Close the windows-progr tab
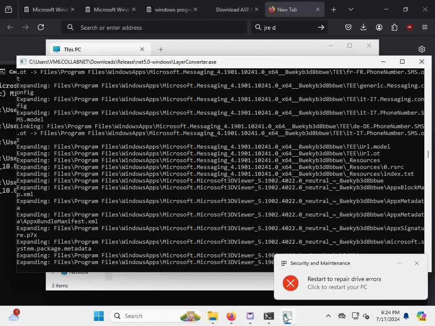Screen dimensions: 435x326 click(195, 10)
